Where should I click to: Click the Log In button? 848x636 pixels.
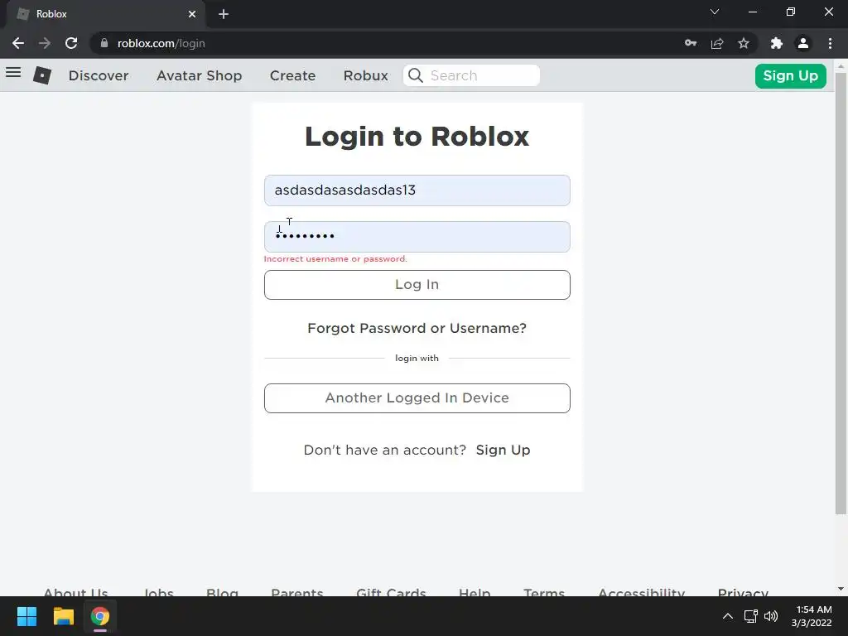[x=417, y=285]
